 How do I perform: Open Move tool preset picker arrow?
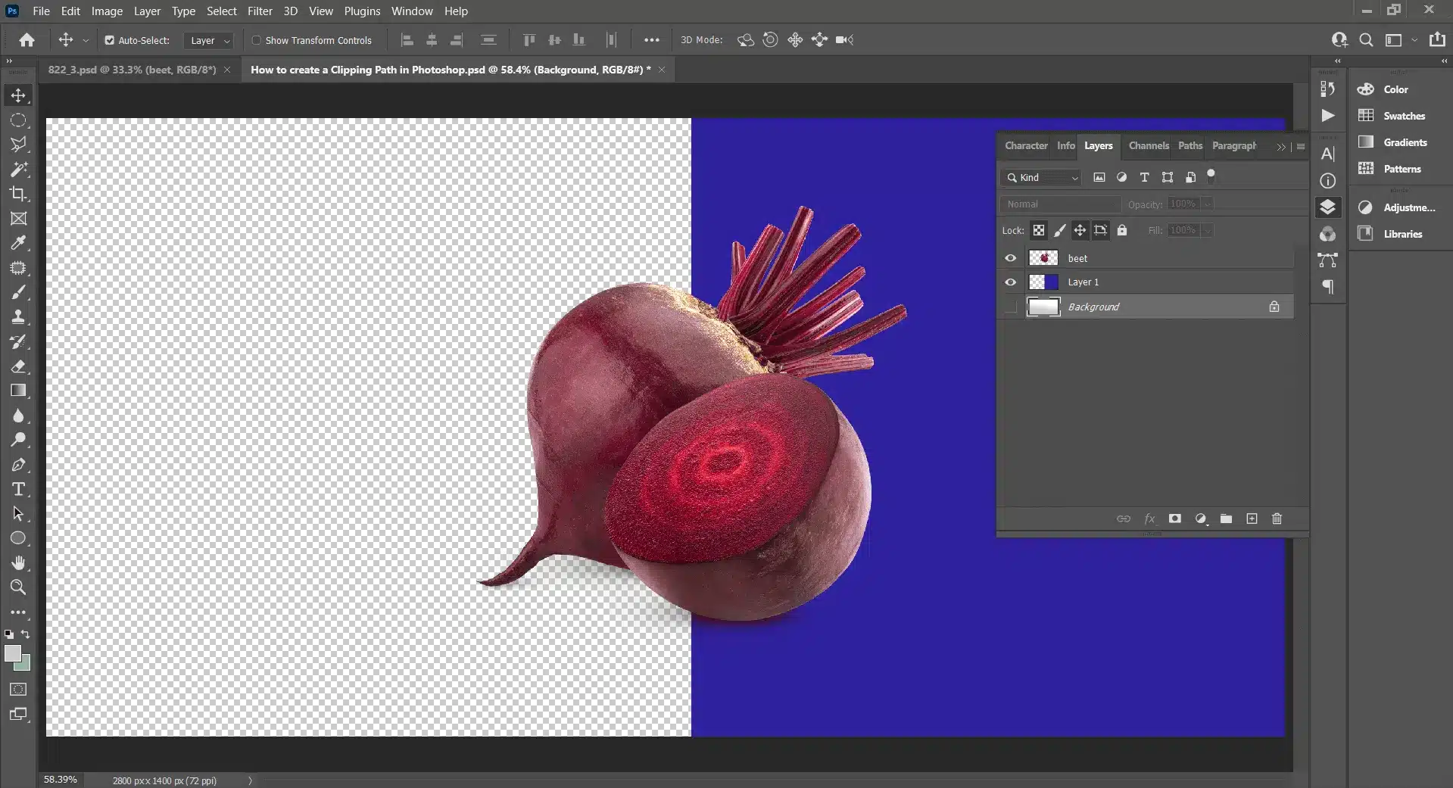point(86,40)
